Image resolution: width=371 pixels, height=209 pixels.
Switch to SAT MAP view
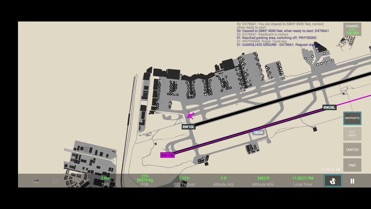tap(352, 134)
